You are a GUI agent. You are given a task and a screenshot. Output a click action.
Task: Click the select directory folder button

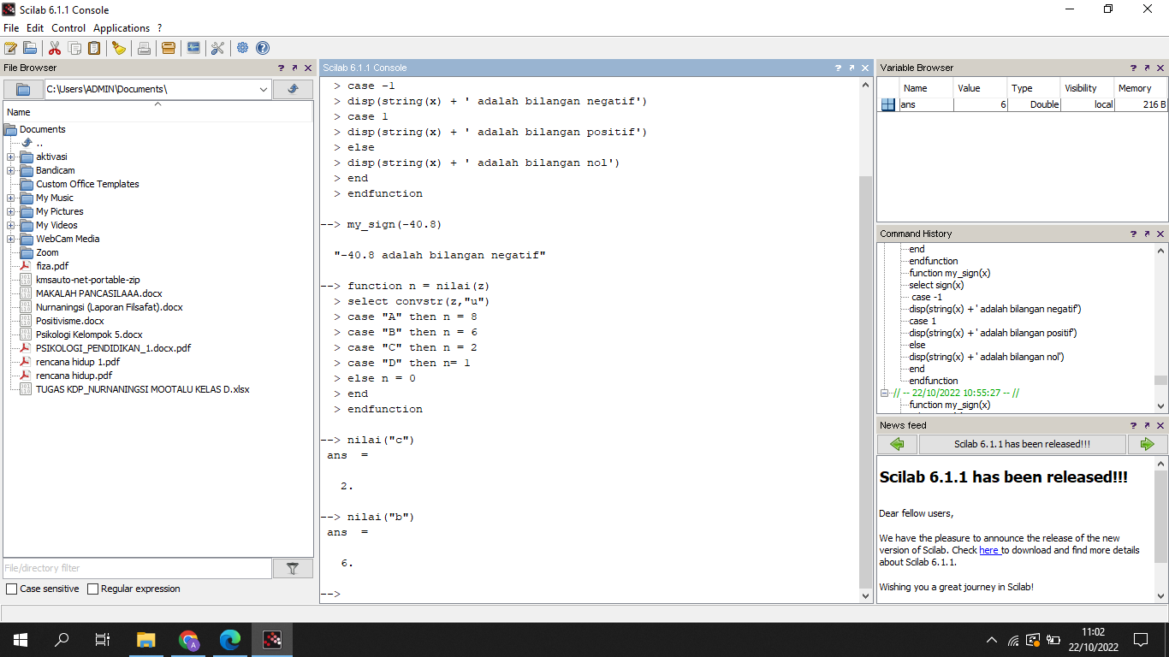[x=23, y=89]
